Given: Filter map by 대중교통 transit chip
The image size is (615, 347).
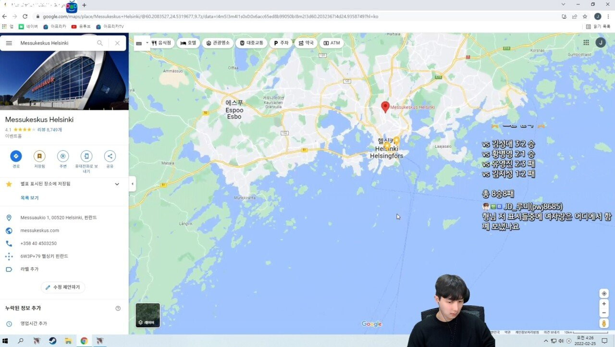Looking at the screenshot, I should [x=251, y=43].
